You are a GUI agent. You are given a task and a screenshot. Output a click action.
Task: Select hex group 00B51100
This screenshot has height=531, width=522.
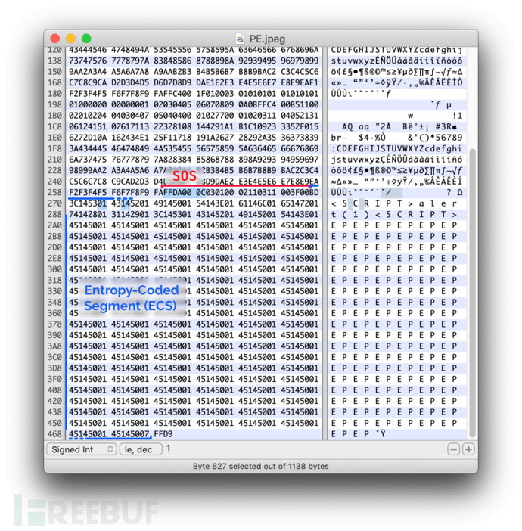point(300,104)
